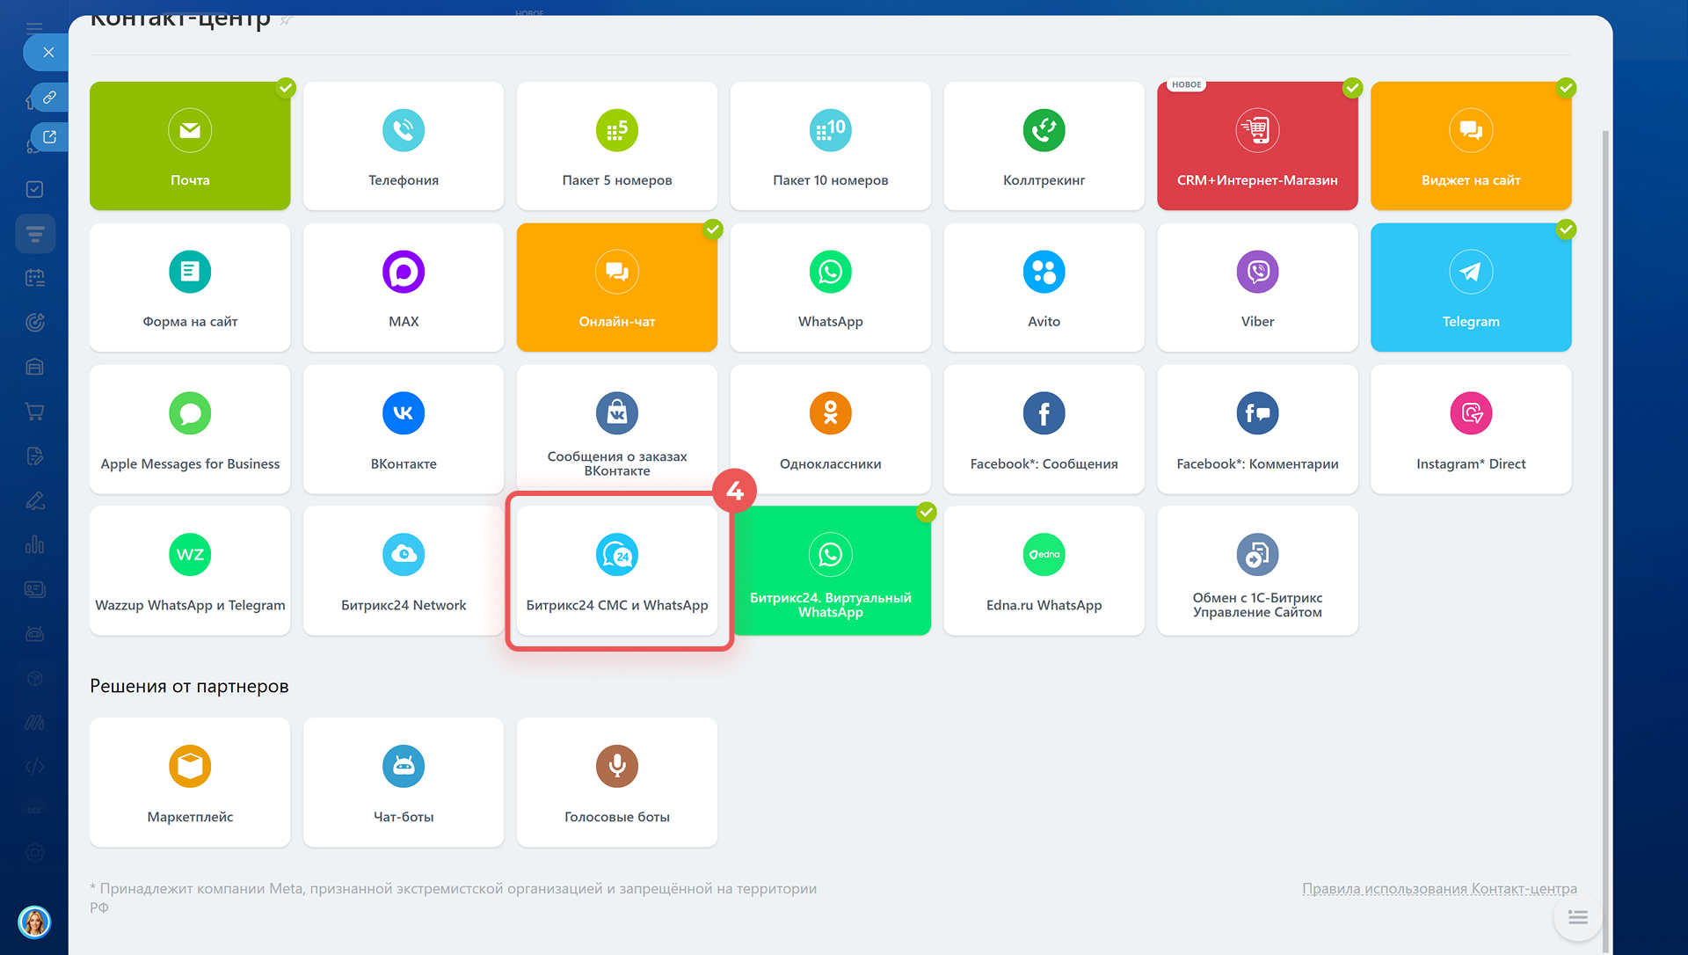Open the MAX messenger tile
Image resolution: width=1688 pixels, height=955 pixels.
[404, 288]
